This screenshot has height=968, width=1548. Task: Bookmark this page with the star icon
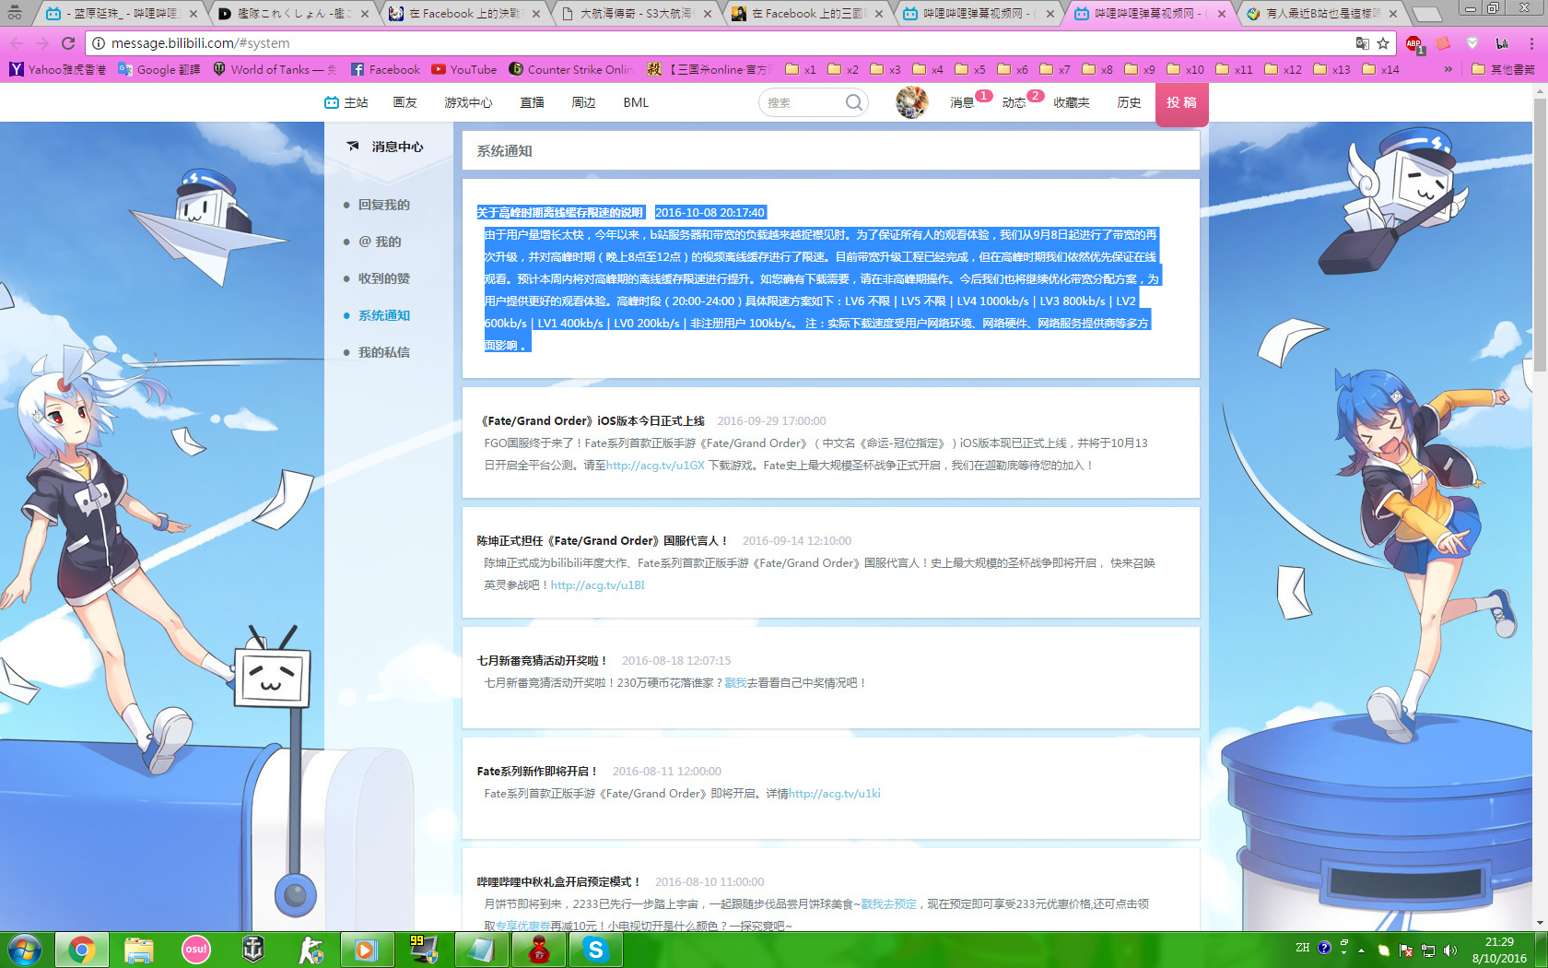[1383, 43]
